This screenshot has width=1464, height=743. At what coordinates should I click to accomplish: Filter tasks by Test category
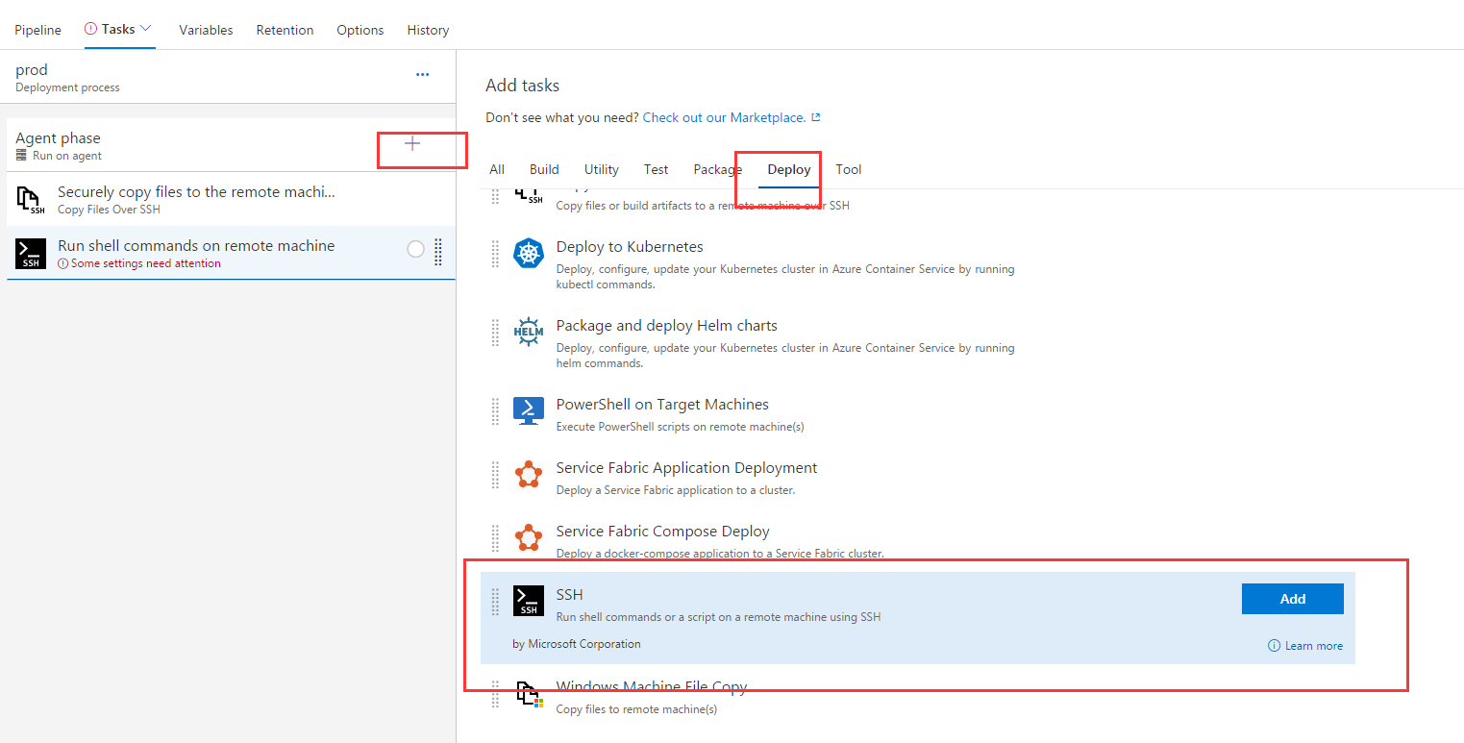point(657,169)
